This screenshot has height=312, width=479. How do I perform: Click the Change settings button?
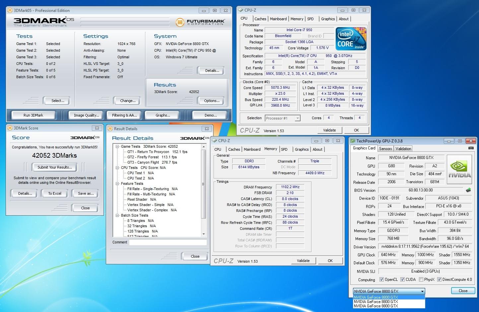click(128, 101)
